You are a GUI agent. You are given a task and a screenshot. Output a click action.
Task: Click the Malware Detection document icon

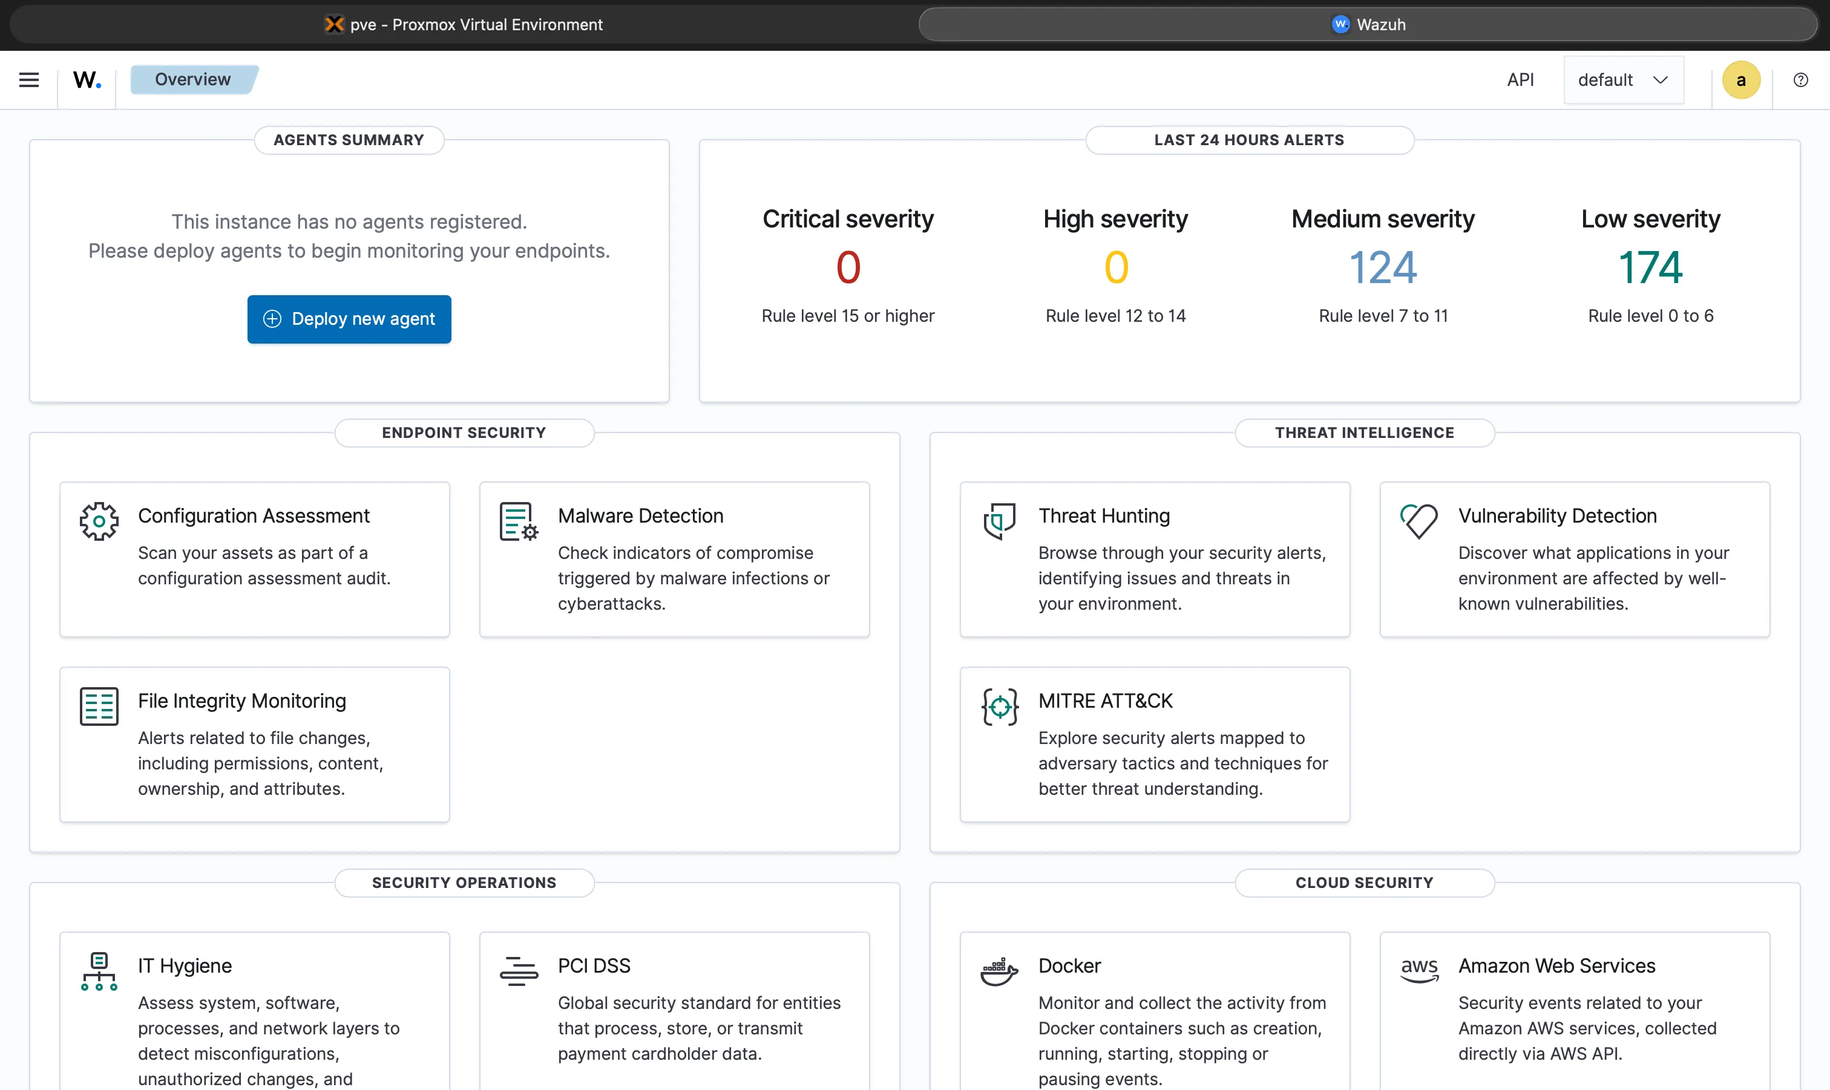(519, 521)
